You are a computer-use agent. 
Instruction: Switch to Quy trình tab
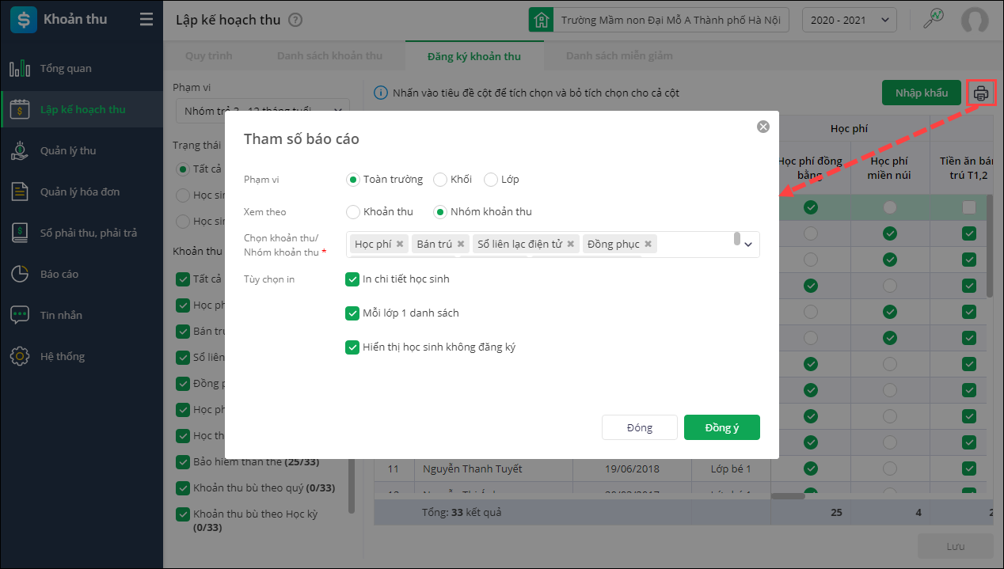coord(209,56)
